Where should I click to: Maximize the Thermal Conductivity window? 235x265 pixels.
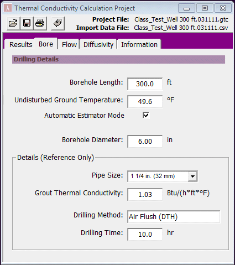pos(205,8)
